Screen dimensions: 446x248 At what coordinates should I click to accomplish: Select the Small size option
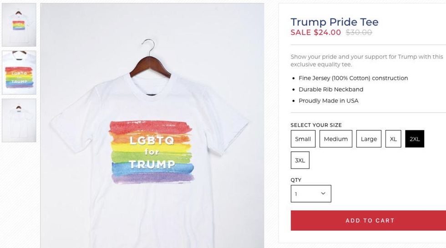[x=303, y=139]
